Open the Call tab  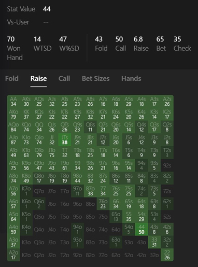[64, 79]
